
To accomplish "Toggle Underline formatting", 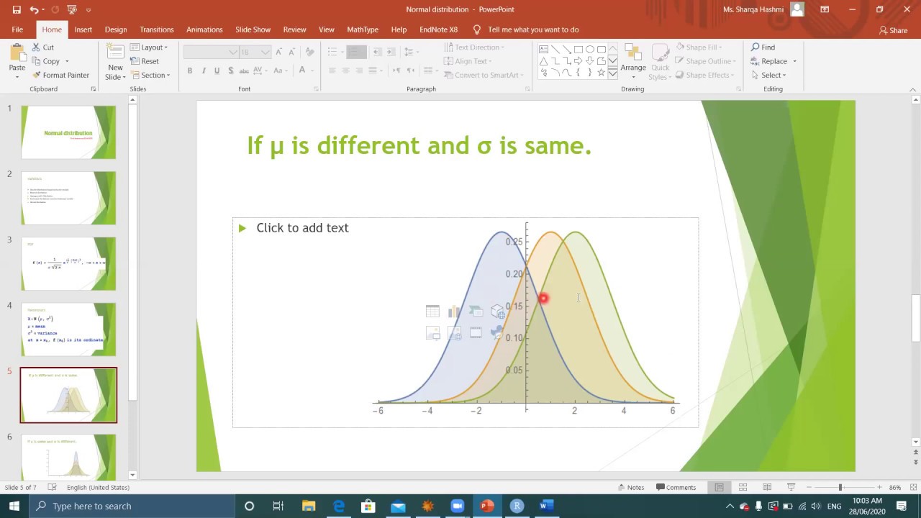I will click(x=217, y=71).
